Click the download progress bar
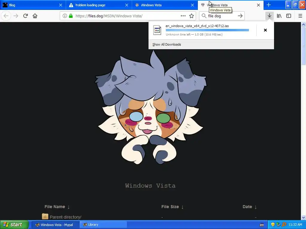 click(207, 30)
